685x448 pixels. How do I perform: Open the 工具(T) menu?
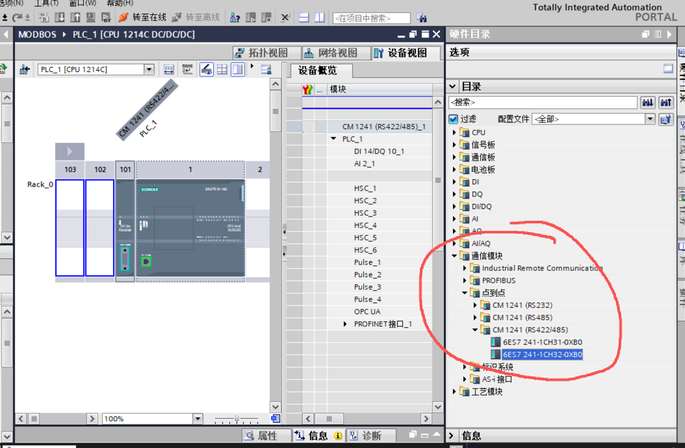point(46,3)
